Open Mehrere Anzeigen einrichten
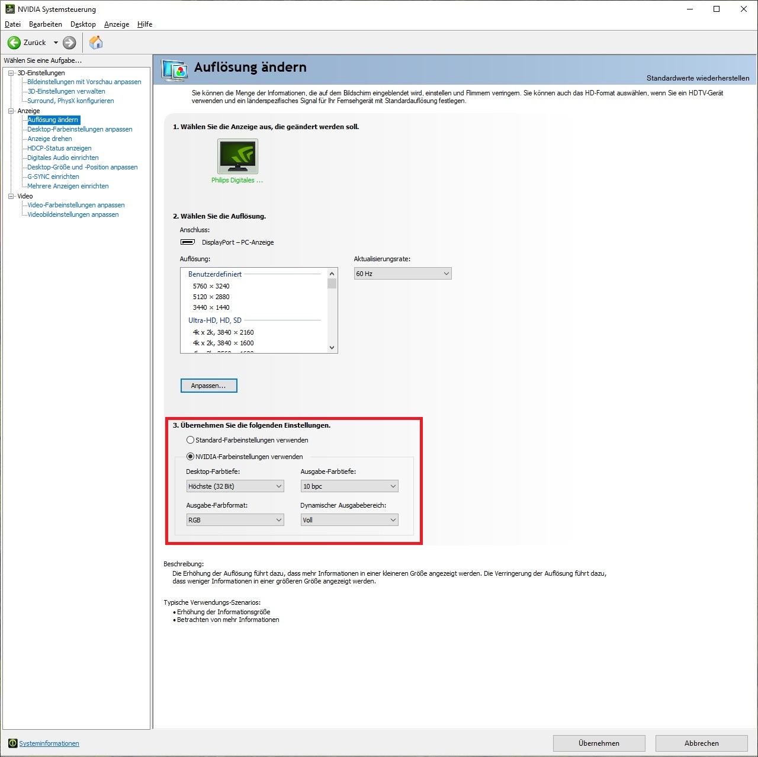The width and height of the screenshot is (758, 757). pyautogui.click(x=68, y=186)
